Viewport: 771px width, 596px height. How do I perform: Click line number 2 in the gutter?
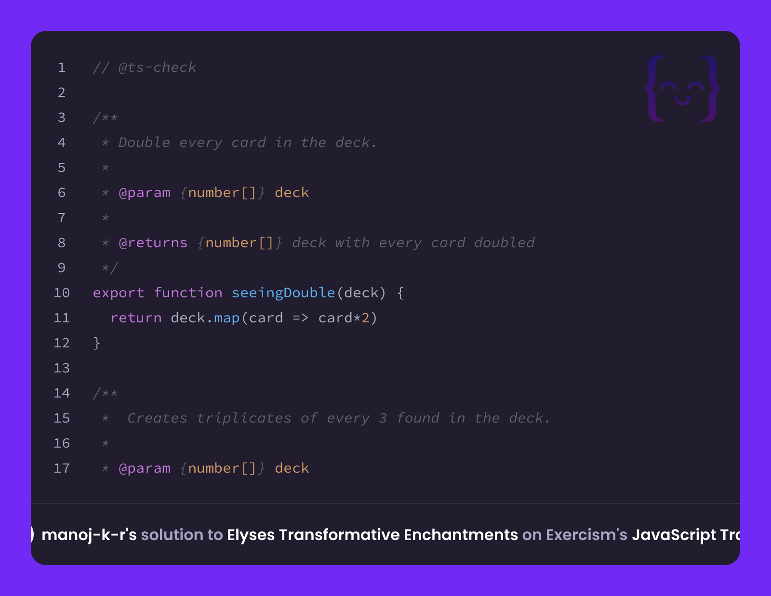point(62,93)
